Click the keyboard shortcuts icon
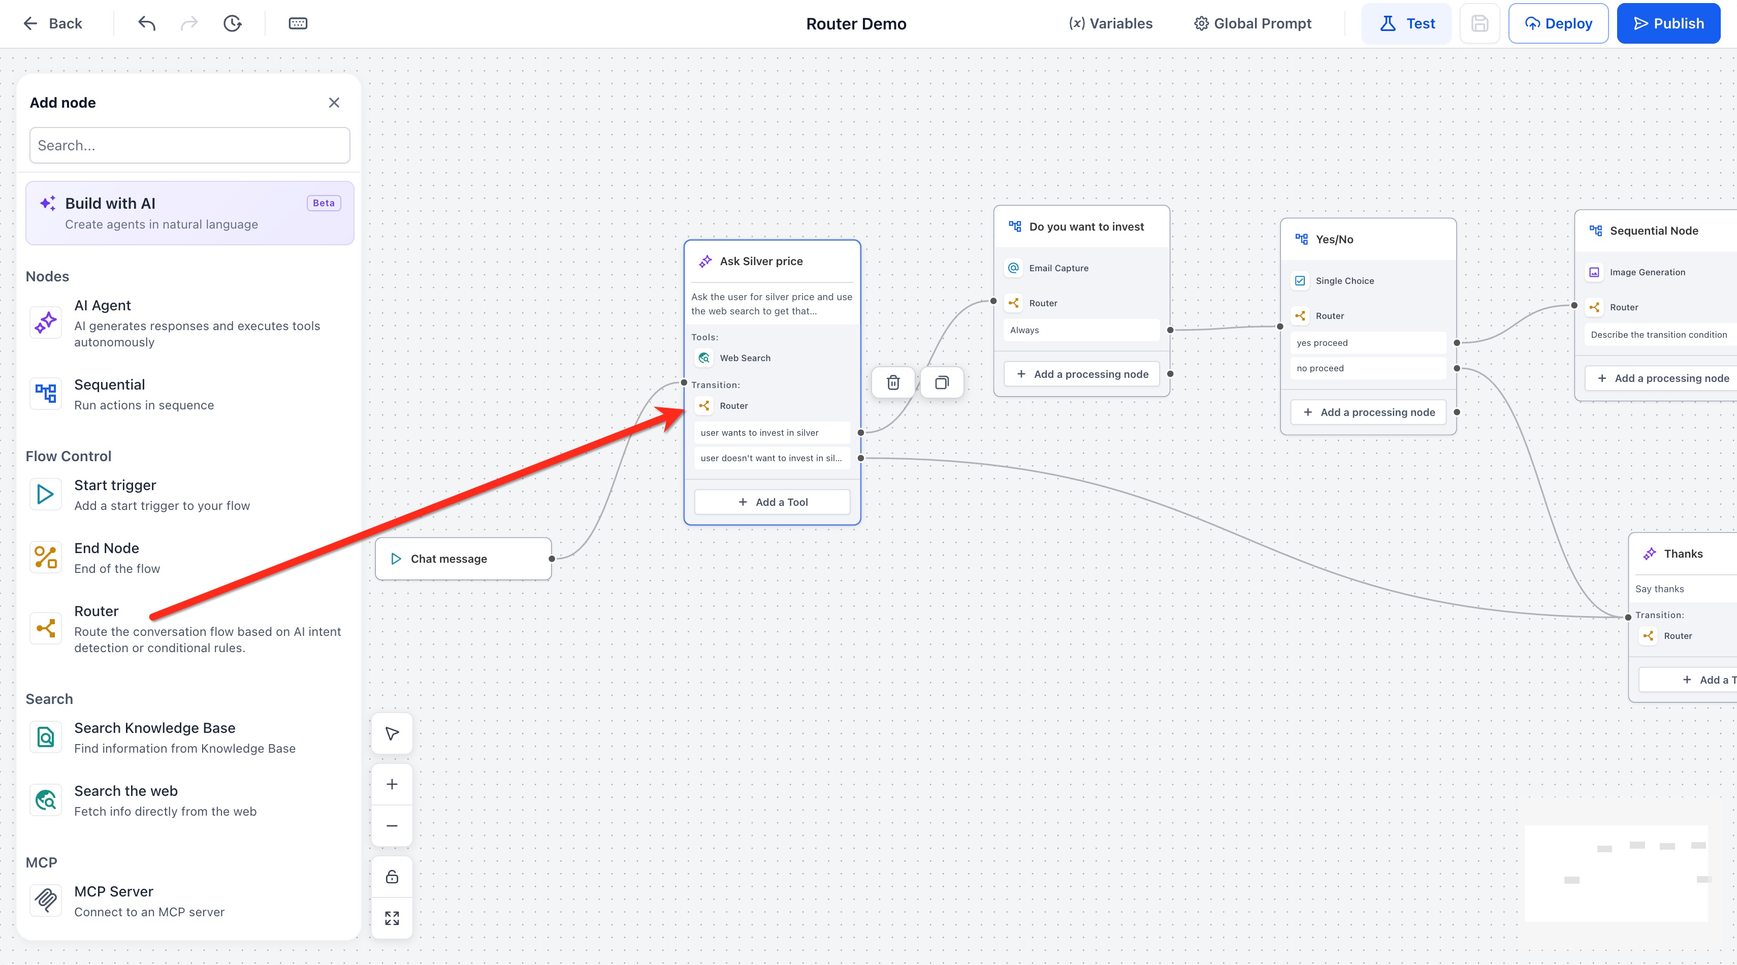1737x965 pixels. point(298,23)
